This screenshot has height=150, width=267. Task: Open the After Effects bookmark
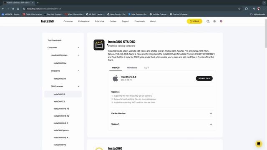click(x=74, y=14)
